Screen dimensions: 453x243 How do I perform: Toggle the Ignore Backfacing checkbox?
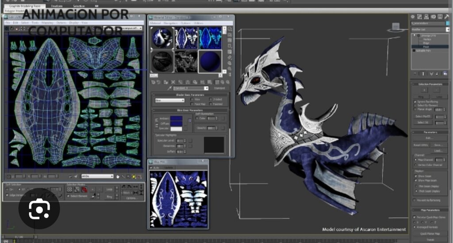pyautogui.click(x=415, y=101)
